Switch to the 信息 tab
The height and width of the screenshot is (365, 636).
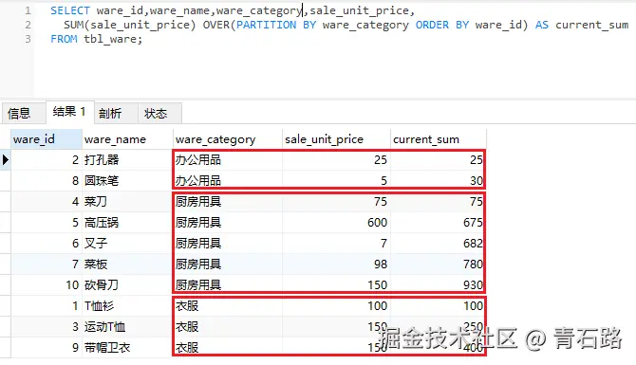coord(24,113)
